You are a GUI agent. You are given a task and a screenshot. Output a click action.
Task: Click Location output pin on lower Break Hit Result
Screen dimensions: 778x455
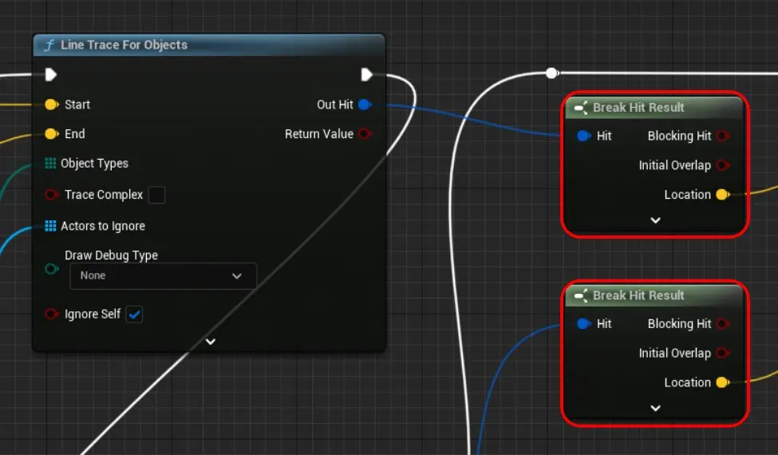(x=721, y=382)
